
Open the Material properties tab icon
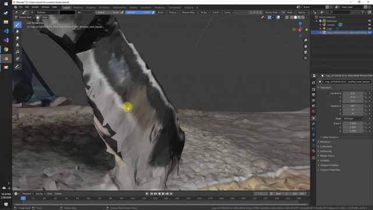click(x=314, y=151)
